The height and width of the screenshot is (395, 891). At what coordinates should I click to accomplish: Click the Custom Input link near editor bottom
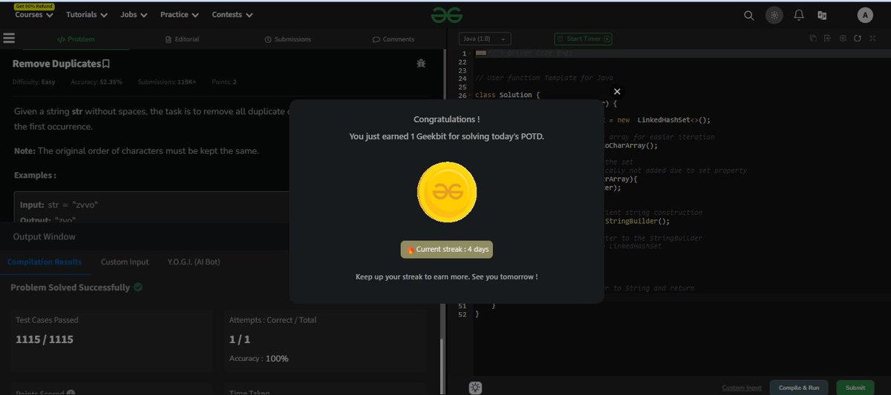[x=742, y=388]
